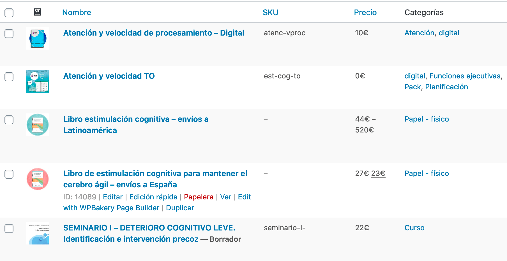Open Atención y velocidad de procesamiento – Digital
Viewport: 507px width, 261px height.
pos(154,33)
